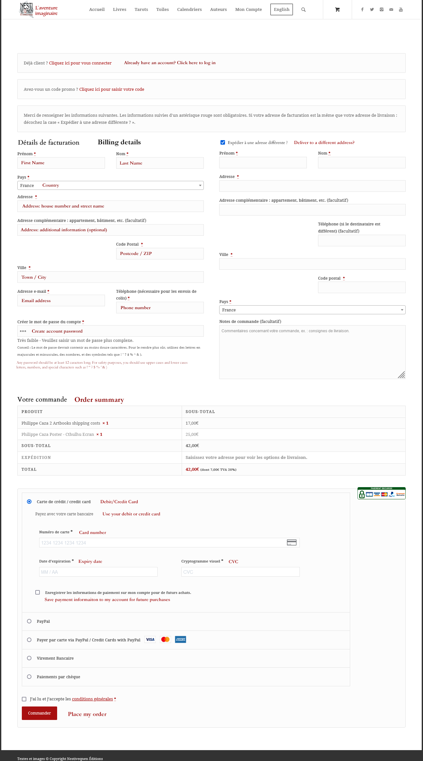Click the shipping Code postal field
This screenshot has width=423, height=761.
[x=362, y=287]
